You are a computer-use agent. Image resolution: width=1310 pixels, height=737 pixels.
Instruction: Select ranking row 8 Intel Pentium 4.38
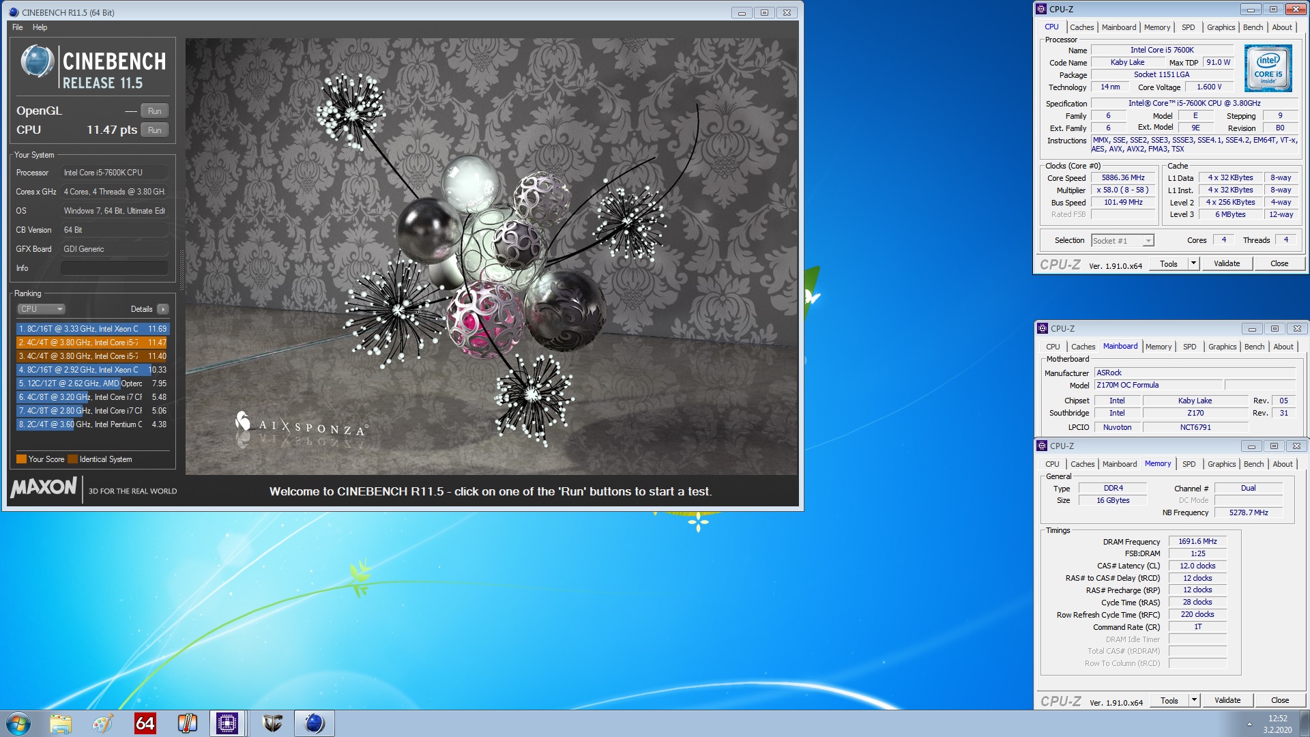point(92,424)
